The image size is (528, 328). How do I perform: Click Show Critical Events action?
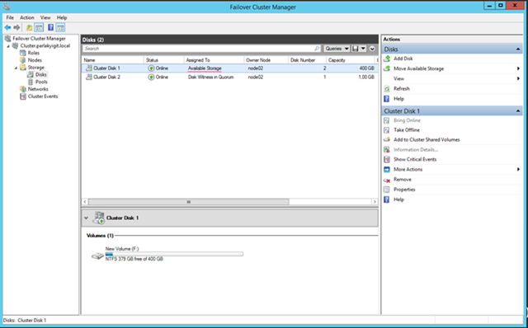pyautogui.click(x=415, y=159)
